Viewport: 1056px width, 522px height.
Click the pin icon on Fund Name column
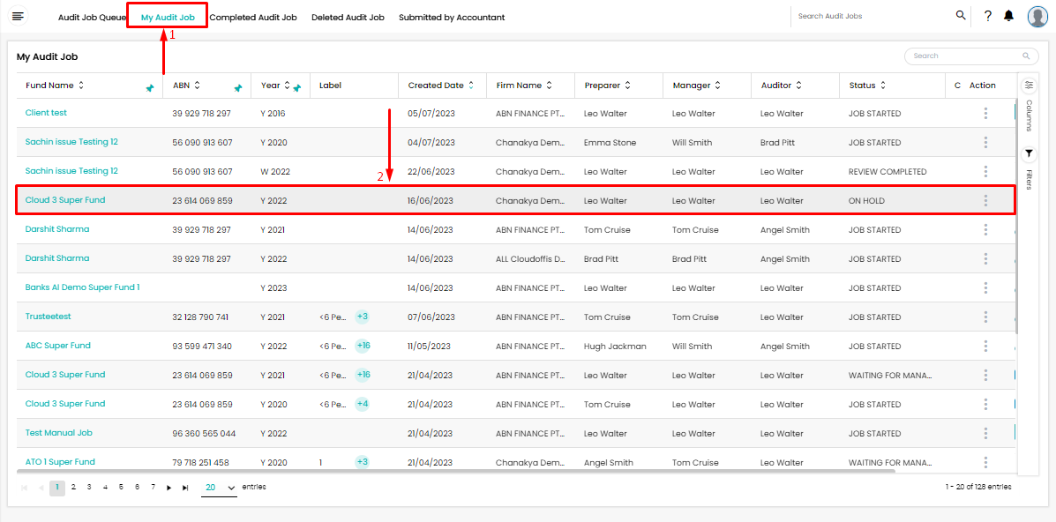(x=149, y=87)
